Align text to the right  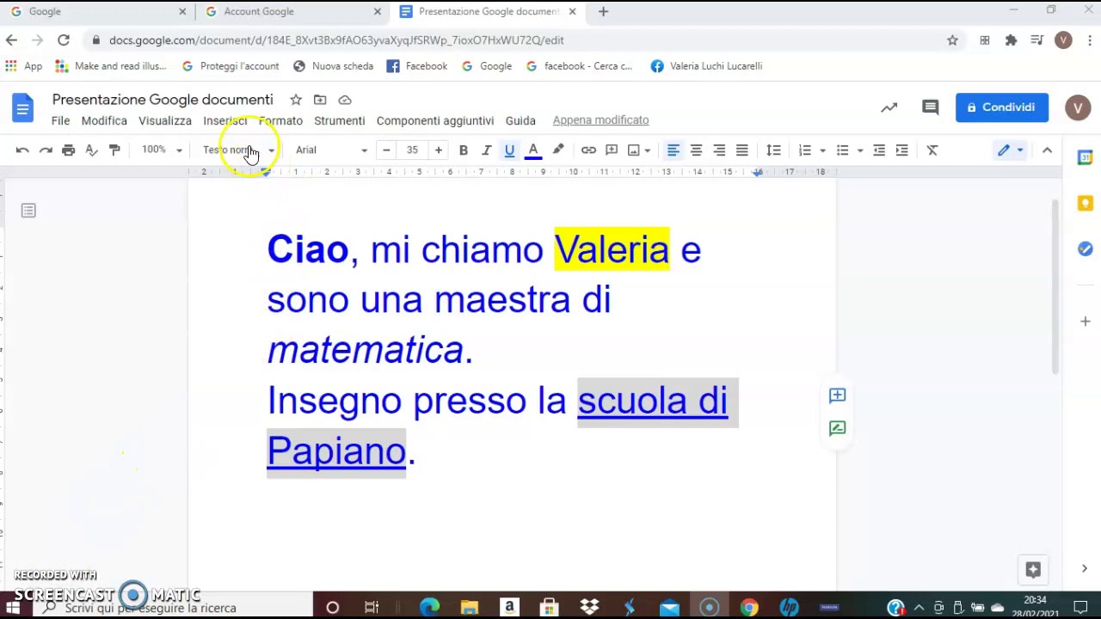(x=719, y=150)
